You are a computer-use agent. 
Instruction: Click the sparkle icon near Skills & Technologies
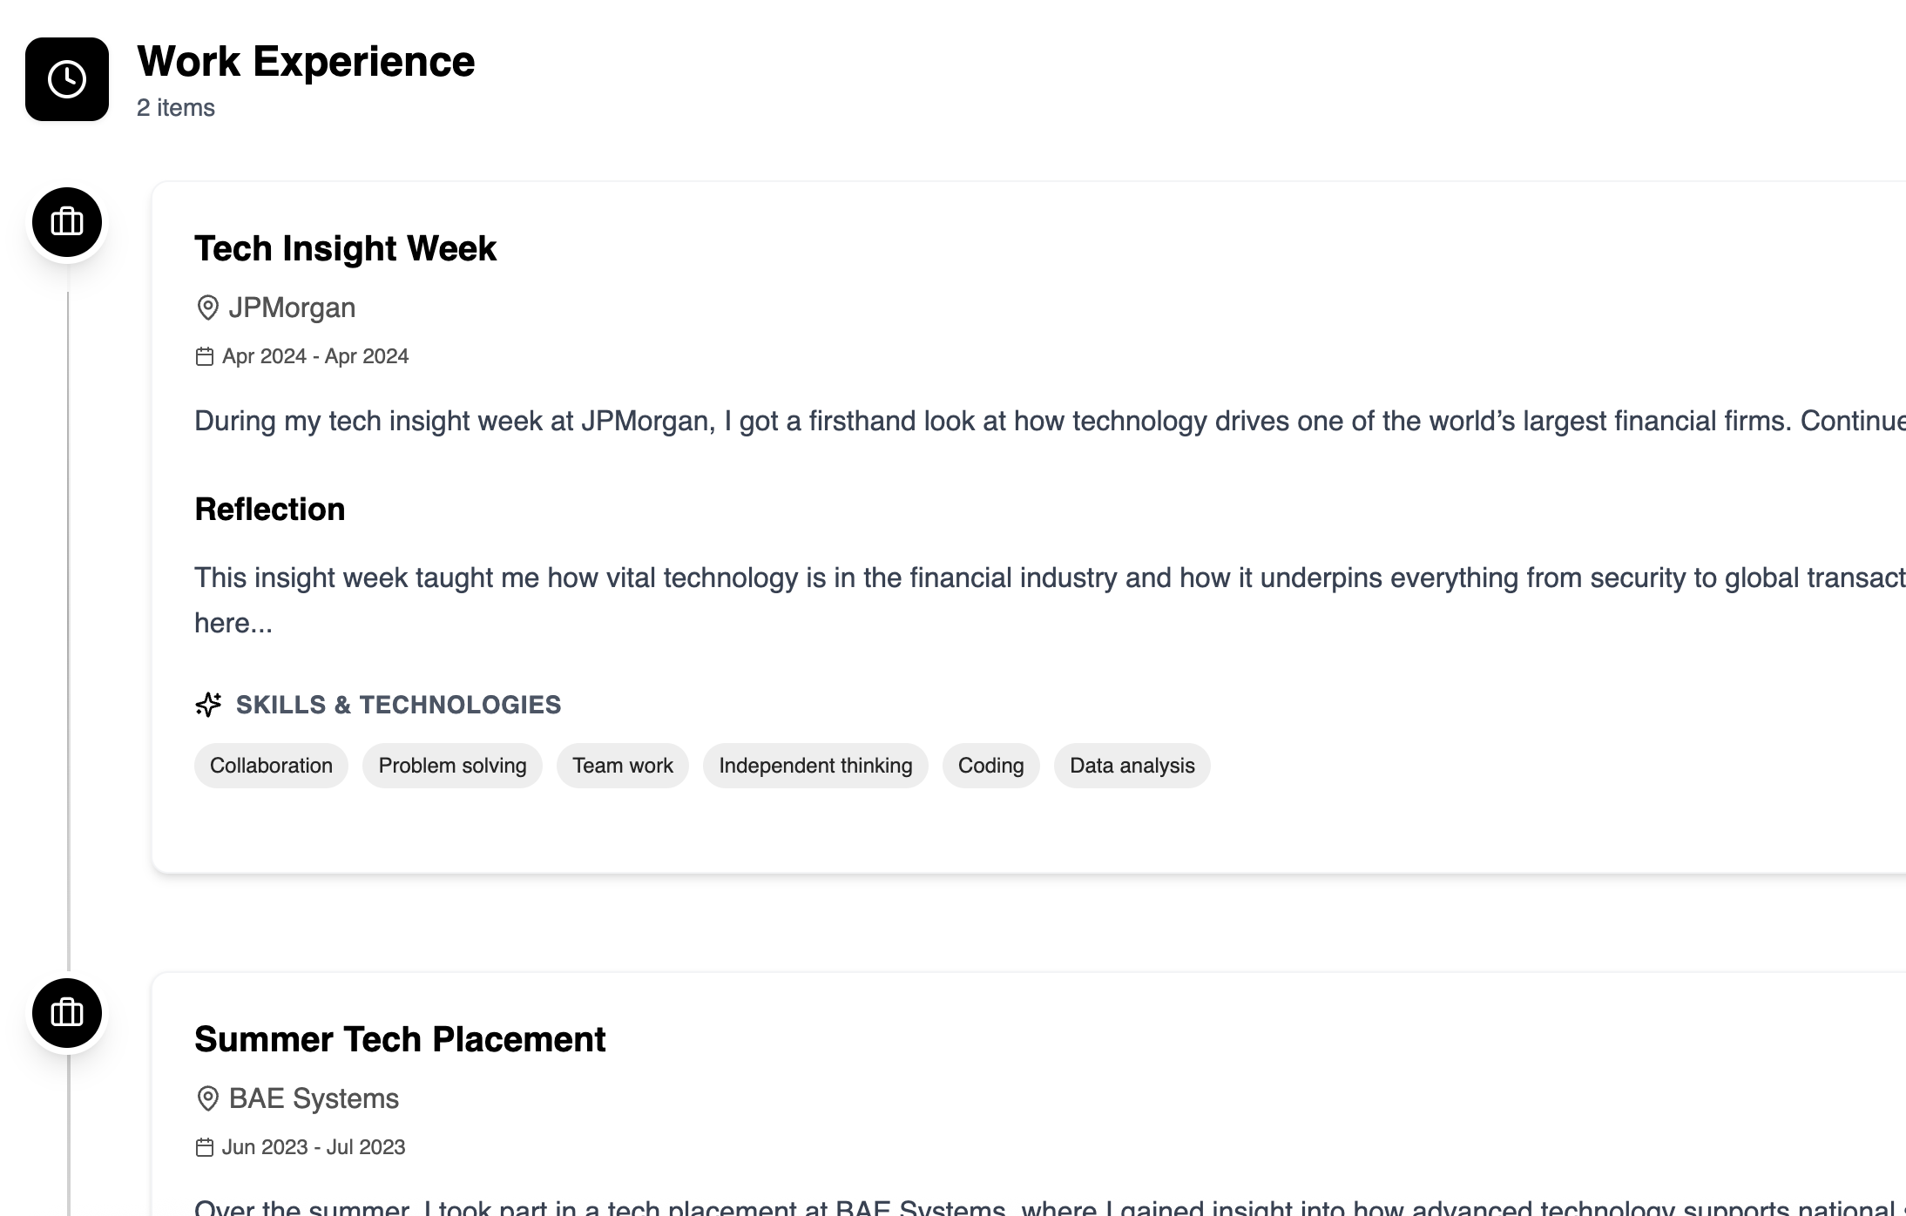coord(208,705)
